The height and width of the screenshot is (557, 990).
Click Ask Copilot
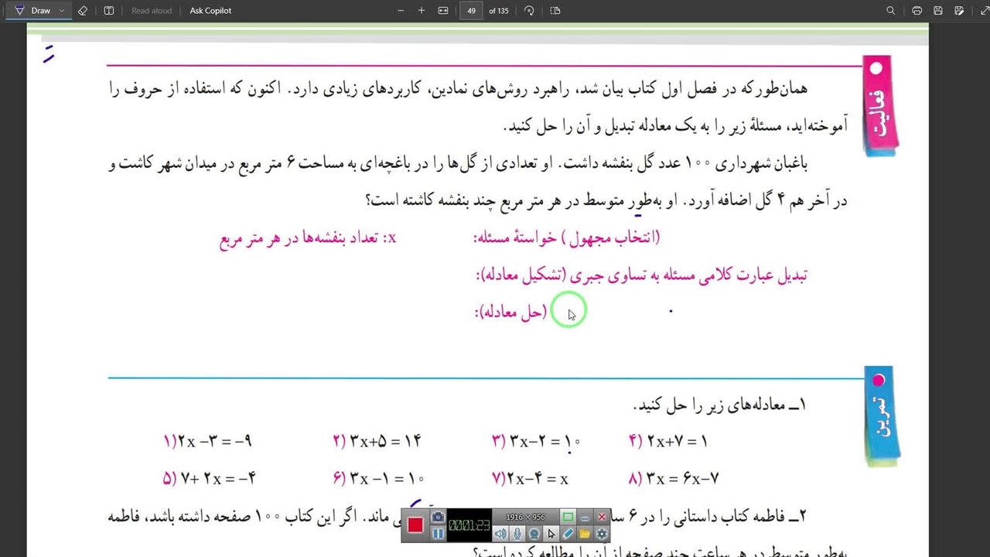tap(210, 11)
